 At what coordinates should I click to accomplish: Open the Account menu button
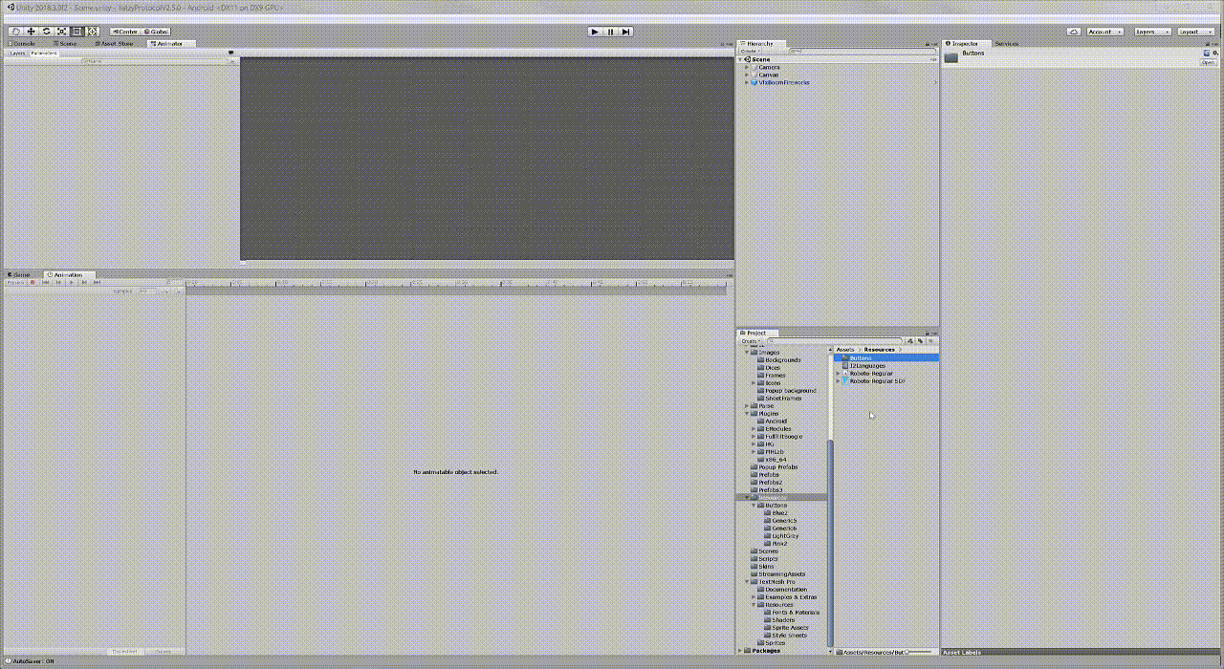(1104, 32)
